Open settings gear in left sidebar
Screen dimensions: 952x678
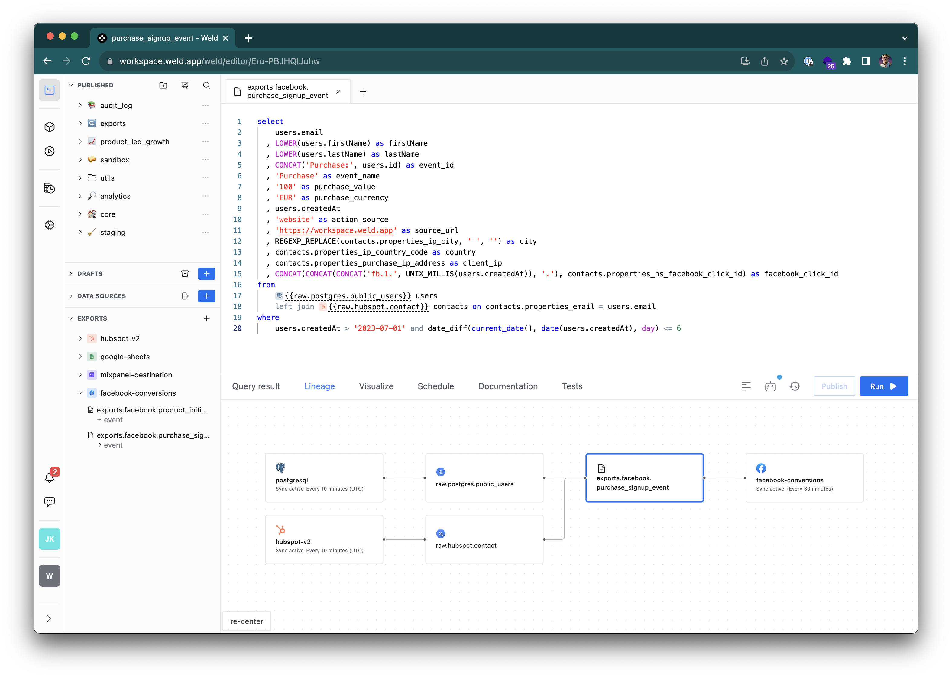[x=50, y=225]
